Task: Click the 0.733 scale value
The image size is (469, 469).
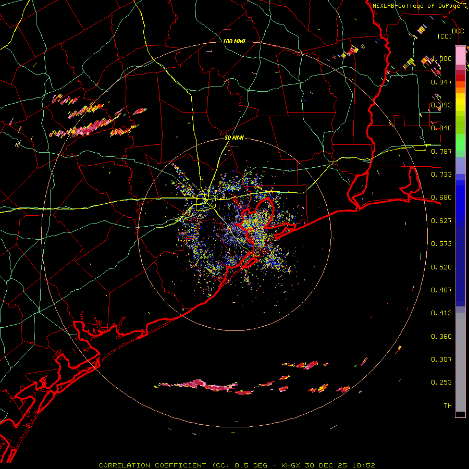Action: pos(441,175)
